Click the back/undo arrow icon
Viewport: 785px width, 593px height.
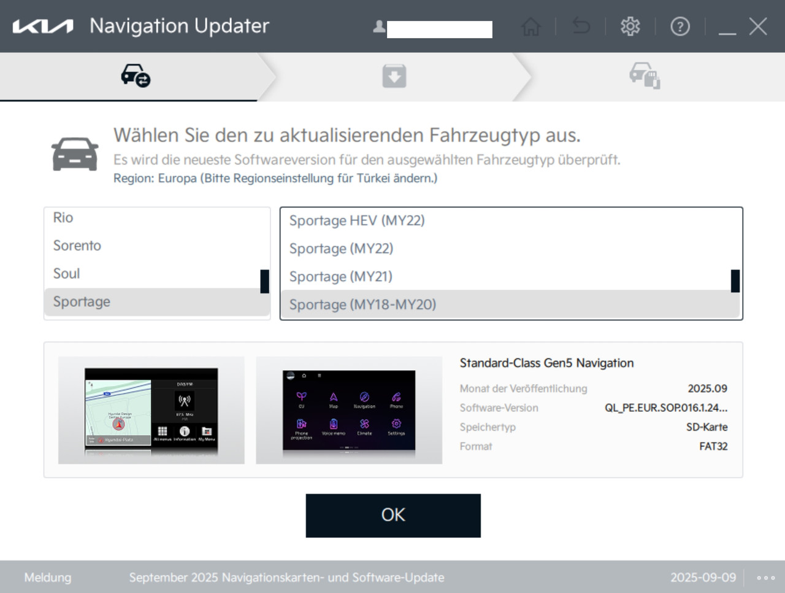(581, 26)
